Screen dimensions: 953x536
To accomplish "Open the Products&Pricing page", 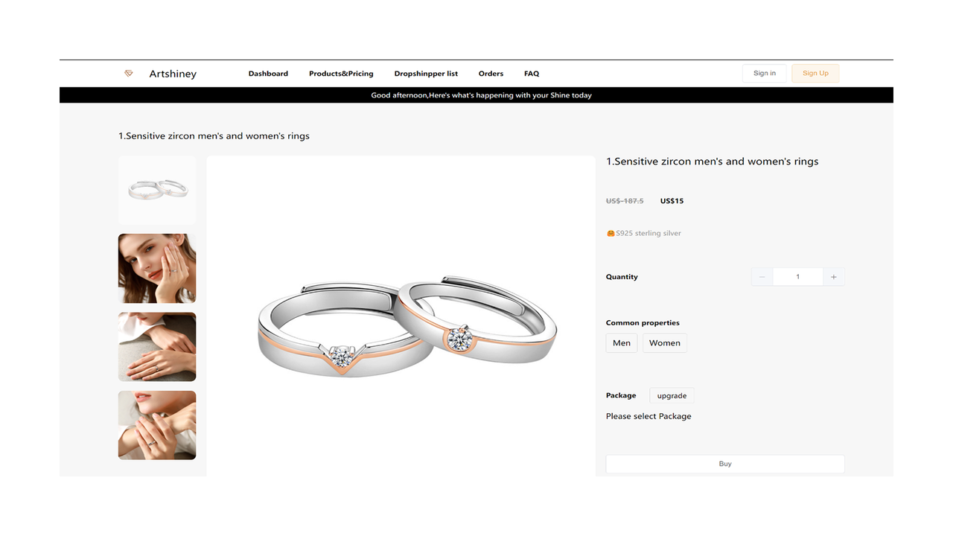I will tap(341, 73).
